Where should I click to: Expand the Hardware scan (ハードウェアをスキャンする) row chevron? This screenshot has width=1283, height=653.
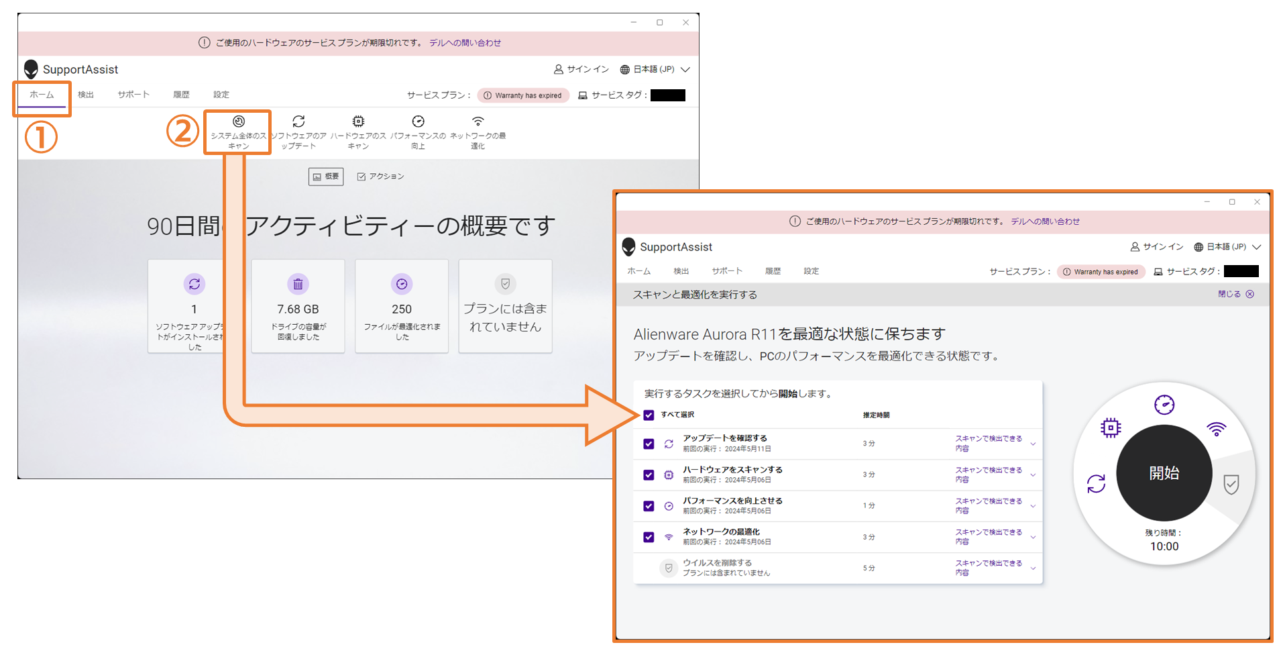1033,475
